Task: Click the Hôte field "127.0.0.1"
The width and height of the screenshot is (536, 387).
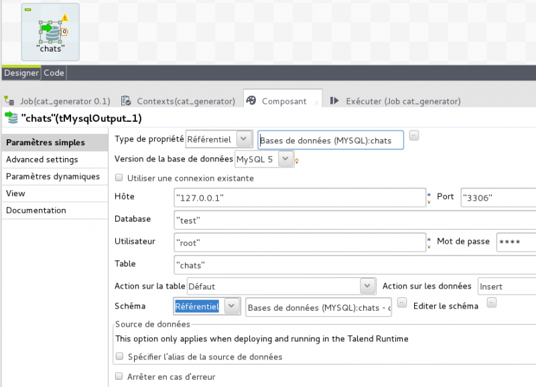Action: [x=299, y=198]
